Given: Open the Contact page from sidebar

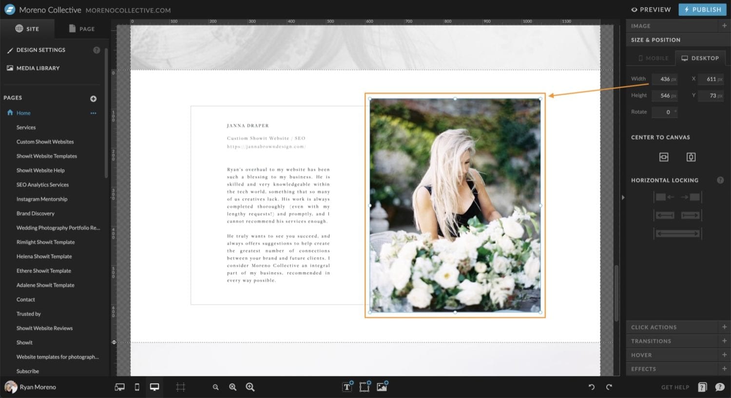Looking at the screenshot, I should click(26, 299).
